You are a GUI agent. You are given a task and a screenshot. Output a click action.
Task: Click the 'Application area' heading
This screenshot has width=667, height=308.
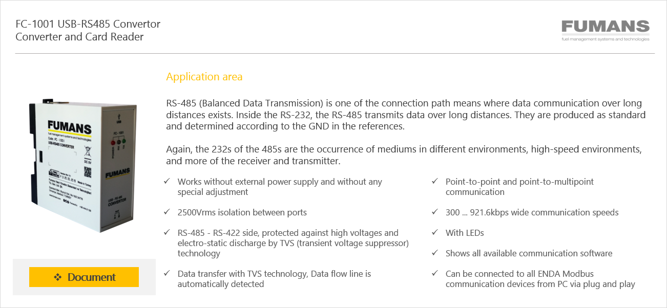(x=204, y=77)
